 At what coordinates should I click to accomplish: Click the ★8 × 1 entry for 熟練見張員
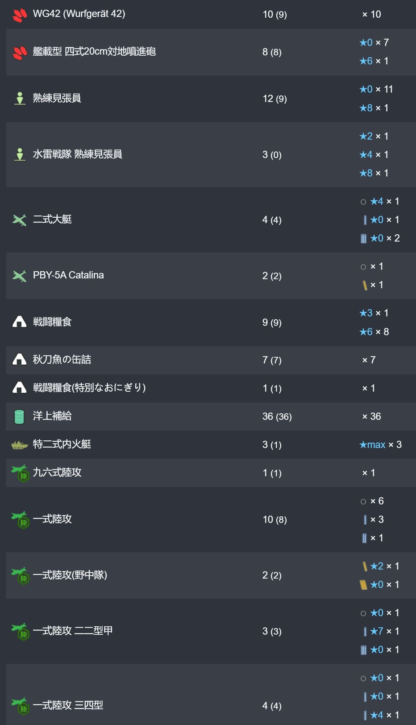pyautogui.click(x=374, y=108)
